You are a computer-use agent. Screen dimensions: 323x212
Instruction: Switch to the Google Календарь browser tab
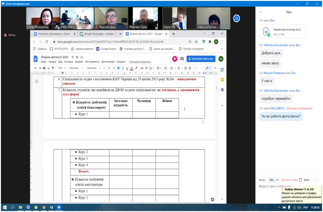pyautogui.click(x=99, y=34)
